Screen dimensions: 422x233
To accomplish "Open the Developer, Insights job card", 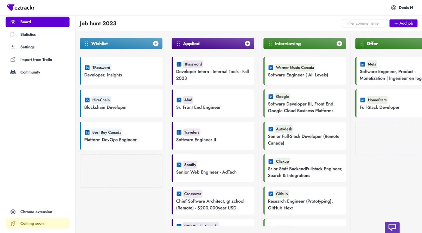I will [x=121, y=71].
